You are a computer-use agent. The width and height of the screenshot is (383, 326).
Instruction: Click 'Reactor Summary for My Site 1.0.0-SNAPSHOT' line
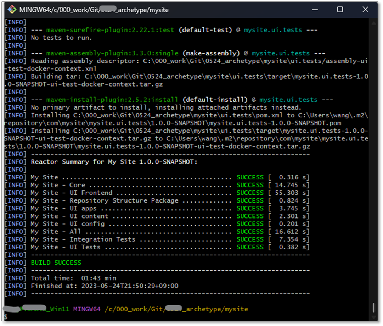(x=114, y=162)
